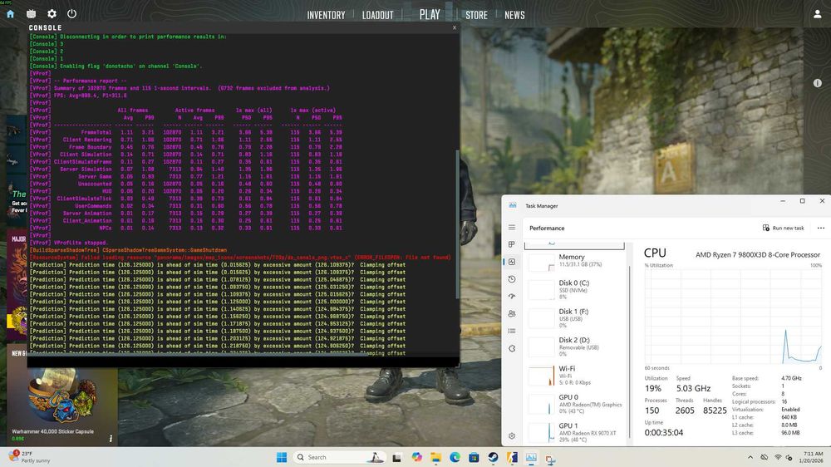The height and width of the screenshot is (467, 831).
Task: Select Memory in performance list
Action: click(x=576, y=261)
